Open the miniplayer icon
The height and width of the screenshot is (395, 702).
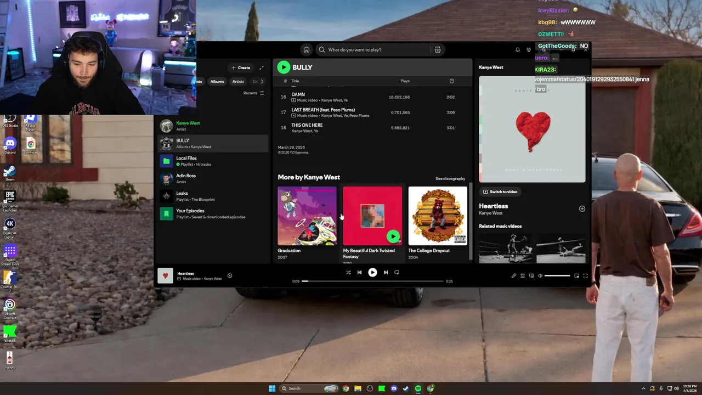pyautogui.click(x=576, y=276)
